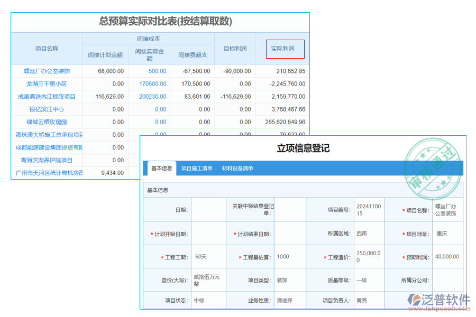Screen dimensions: 476x317
Task: View the 成渝高铁内江标段项目 record
Action: tap(47, 97)
